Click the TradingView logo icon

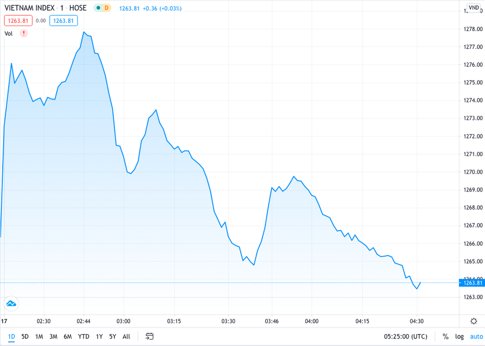pyautogui.click(x=11, y=304)
